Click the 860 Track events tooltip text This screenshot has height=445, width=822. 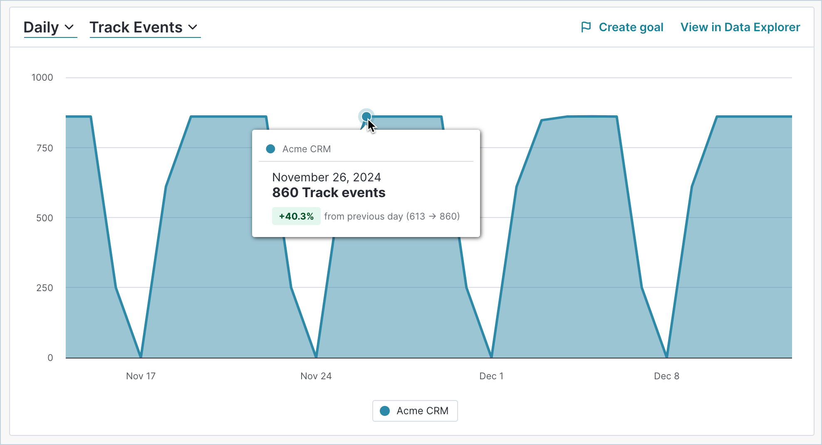pyautogui.click(x=329, y=193)
